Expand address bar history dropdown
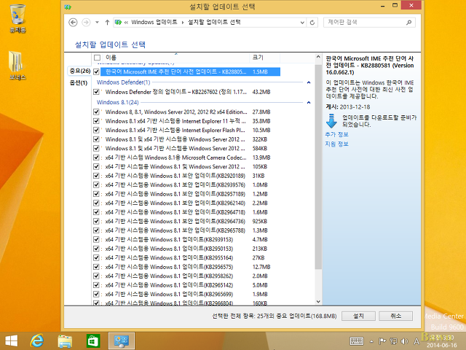 point(302,23)
